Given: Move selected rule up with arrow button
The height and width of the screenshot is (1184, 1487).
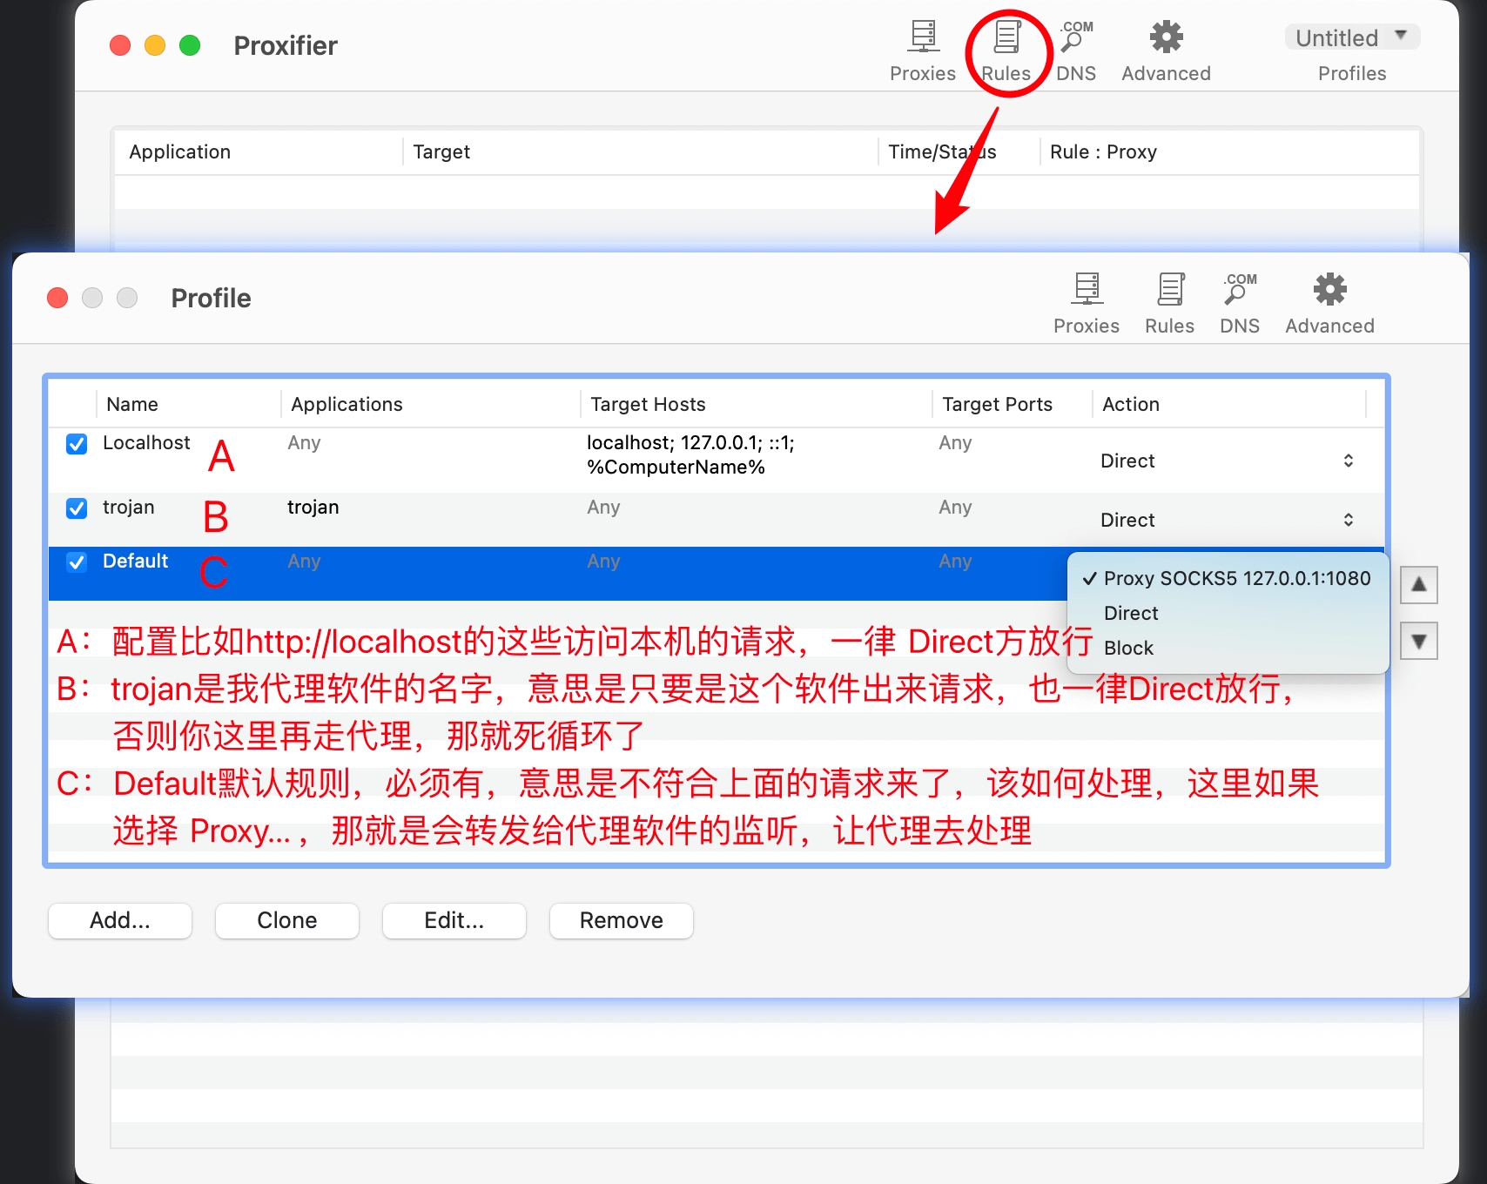Looking at the screenshot, I should [x=1418, y=584].
